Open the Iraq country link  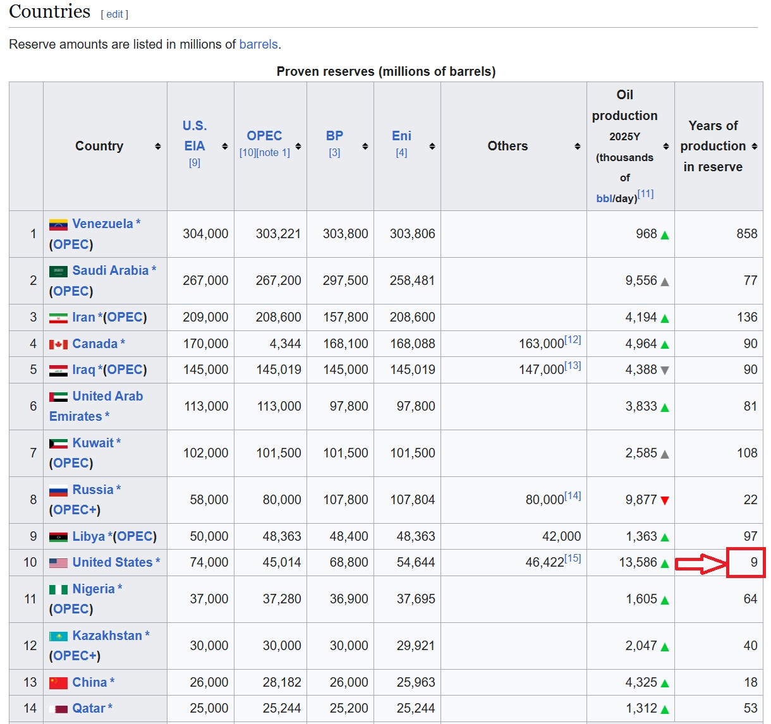(x=83, y=370)
